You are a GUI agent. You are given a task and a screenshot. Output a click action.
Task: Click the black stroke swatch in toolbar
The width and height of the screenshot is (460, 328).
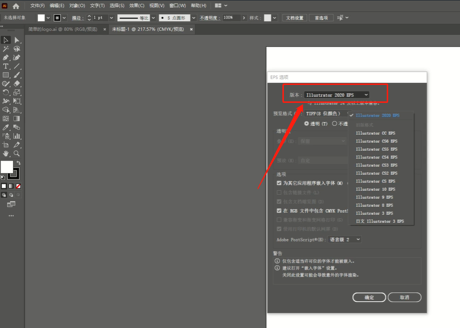[x=14, y=173]
